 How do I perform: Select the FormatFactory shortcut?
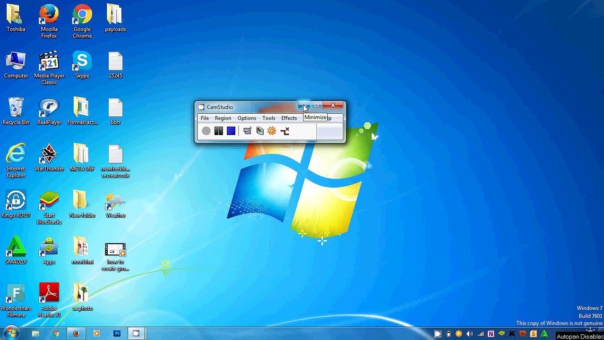tap(82, 112)
